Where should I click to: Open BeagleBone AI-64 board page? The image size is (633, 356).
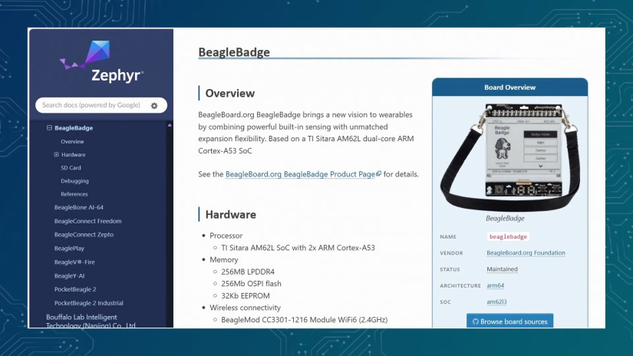[79, 207]
